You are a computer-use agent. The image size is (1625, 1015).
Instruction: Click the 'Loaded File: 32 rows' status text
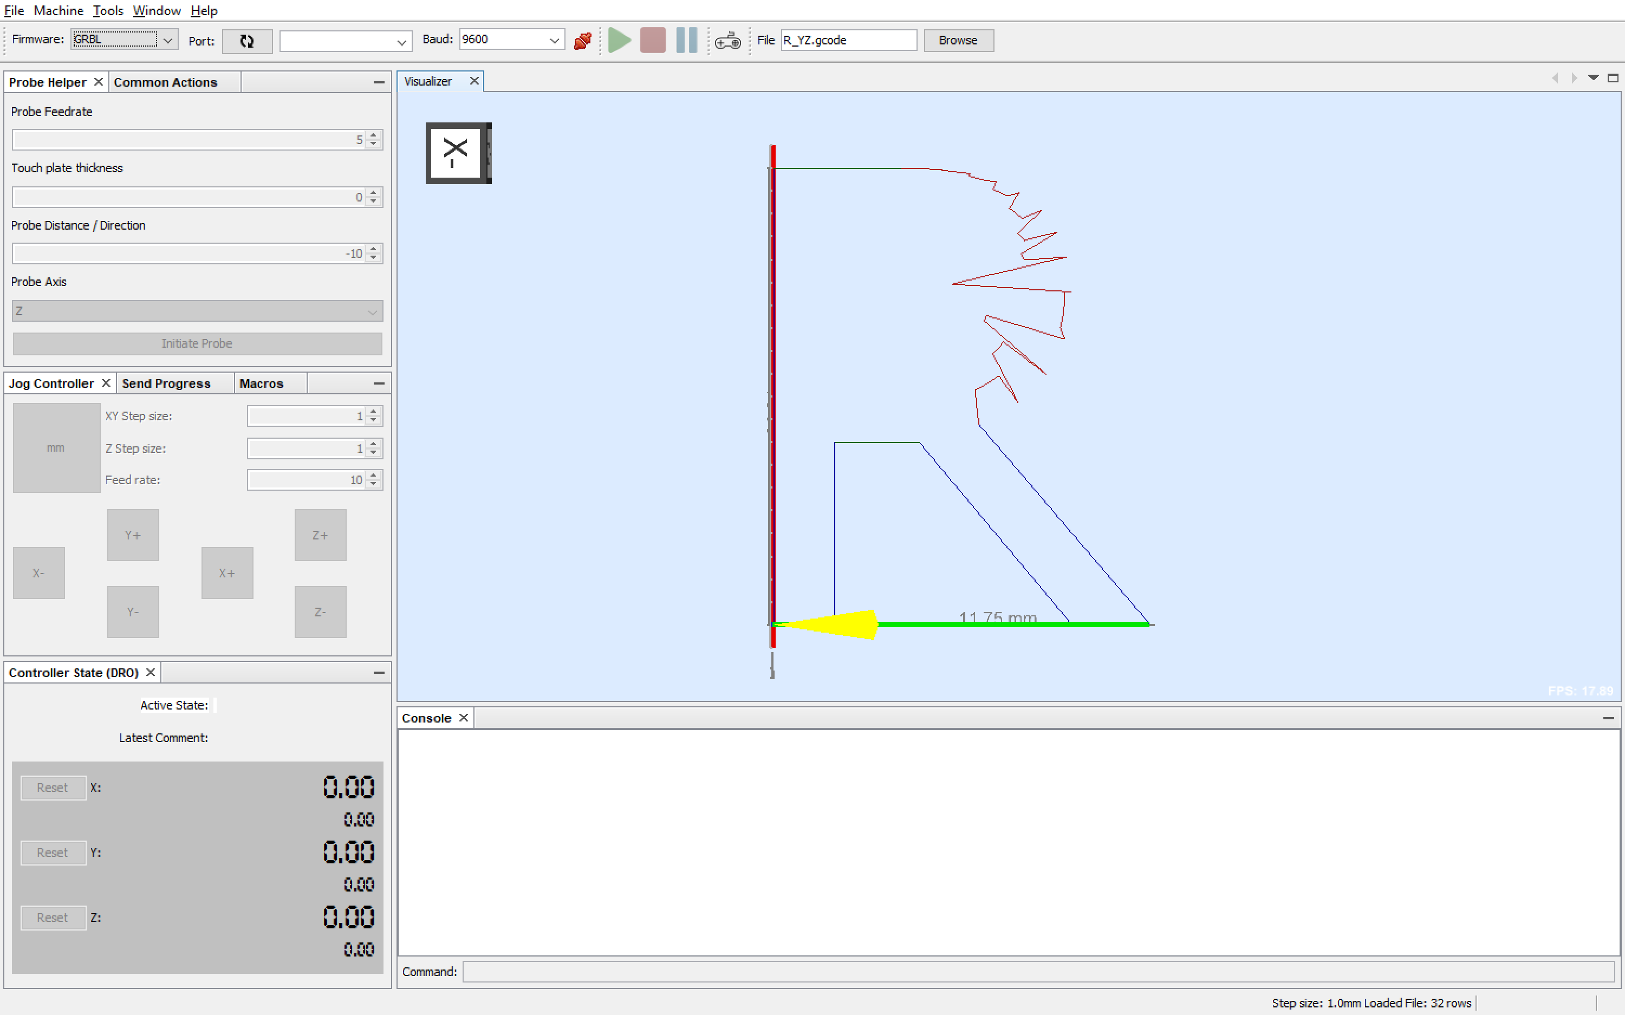coord(1418,1003)
